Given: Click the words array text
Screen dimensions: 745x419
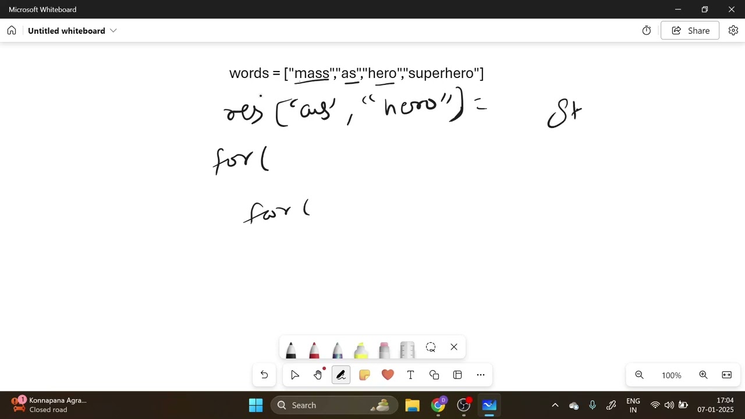Looking at the screenshot, I should click(356, 73).
